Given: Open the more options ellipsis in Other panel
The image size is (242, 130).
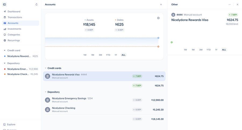Looking at the screenshot, I should tap(230, 5).
